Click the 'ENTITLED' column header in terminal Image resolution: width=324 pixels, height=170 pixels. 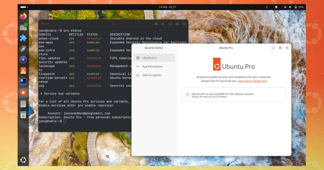click(x=76, y=35)
